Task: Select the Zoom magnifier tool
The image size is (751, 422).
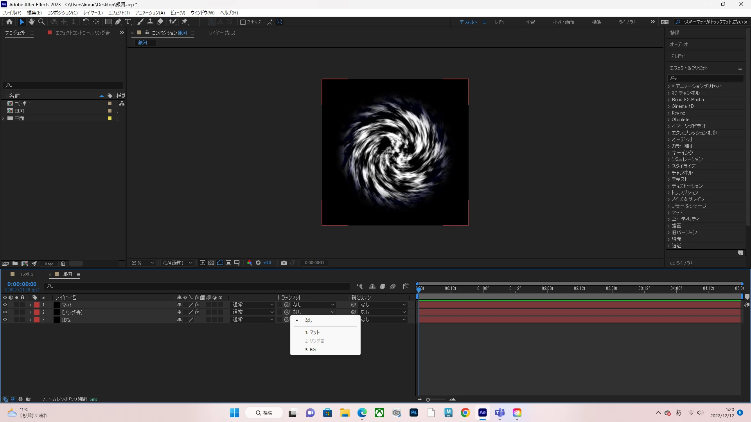Action: point(41,22)
